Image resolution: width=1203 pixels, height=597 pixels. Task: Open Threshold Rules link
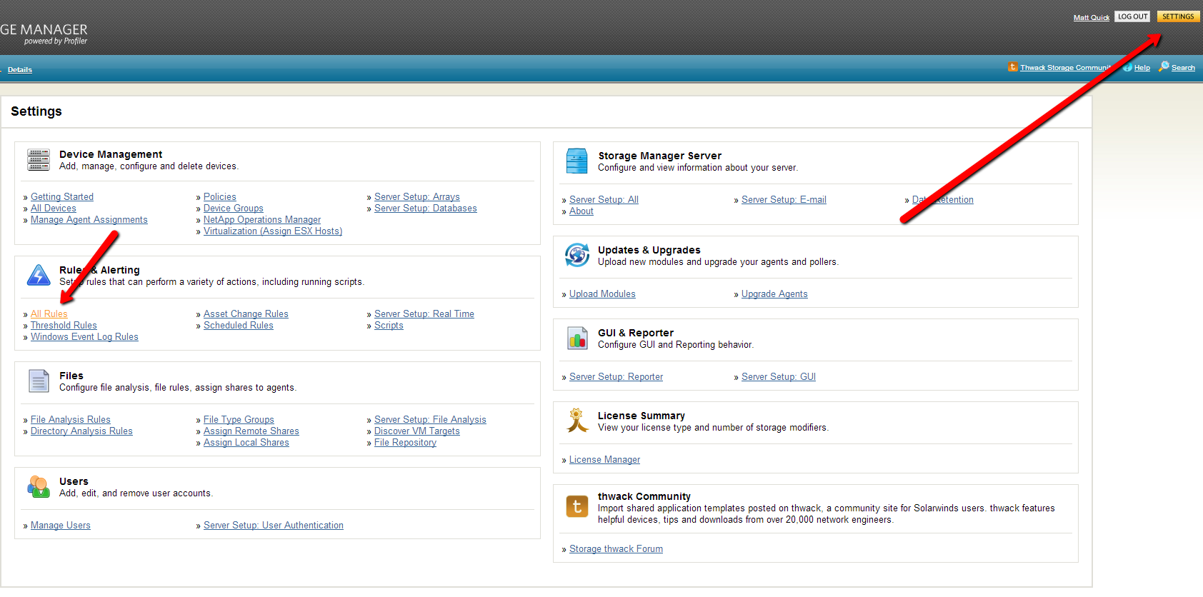64,326
